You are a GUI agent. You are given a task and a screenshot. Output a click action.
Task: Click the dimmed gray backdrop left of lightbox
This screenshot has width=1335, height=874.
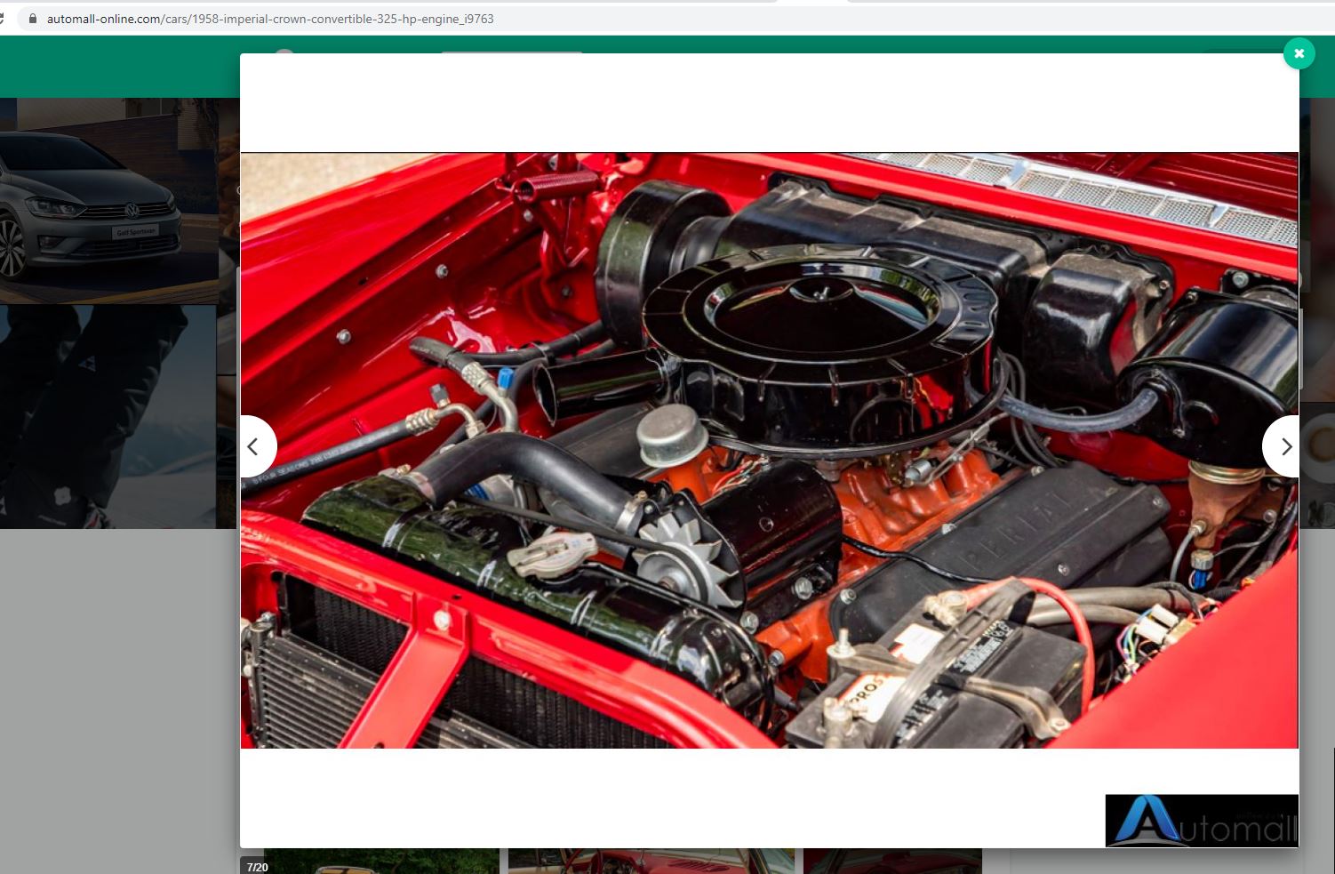(x=116, y=694)
